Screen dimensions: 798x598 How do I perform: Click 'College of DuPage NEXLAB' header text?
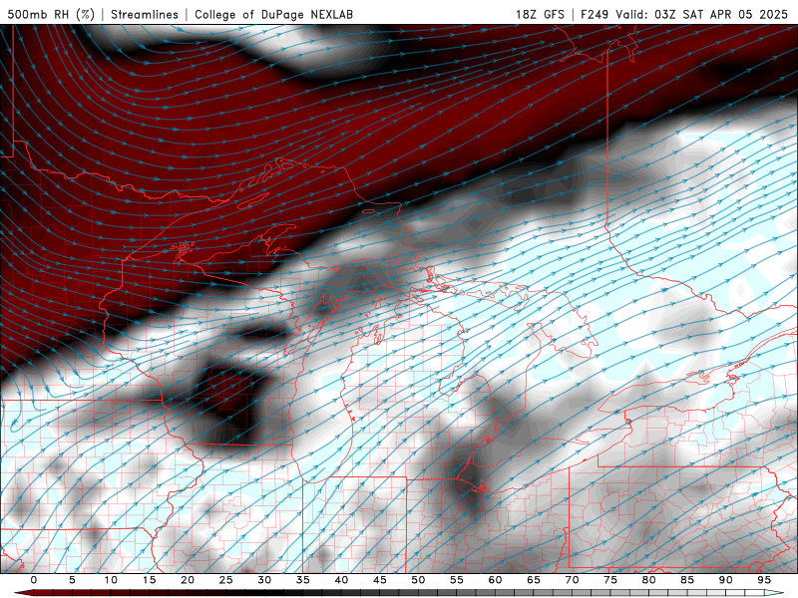(273, 14)
